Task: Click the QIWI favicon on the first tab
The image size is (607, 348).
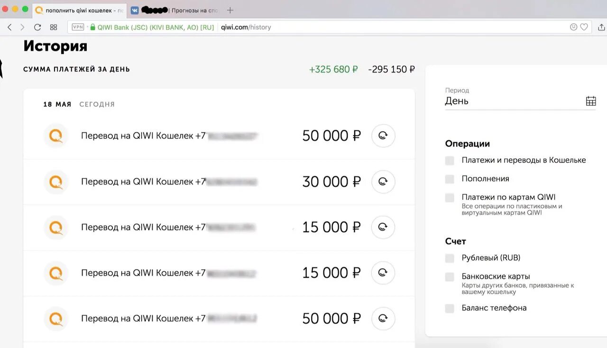Action: (39, 10)
